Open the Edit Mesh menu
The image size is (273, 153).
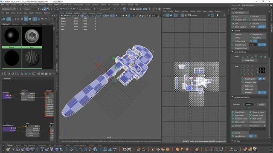click(58, 5)
